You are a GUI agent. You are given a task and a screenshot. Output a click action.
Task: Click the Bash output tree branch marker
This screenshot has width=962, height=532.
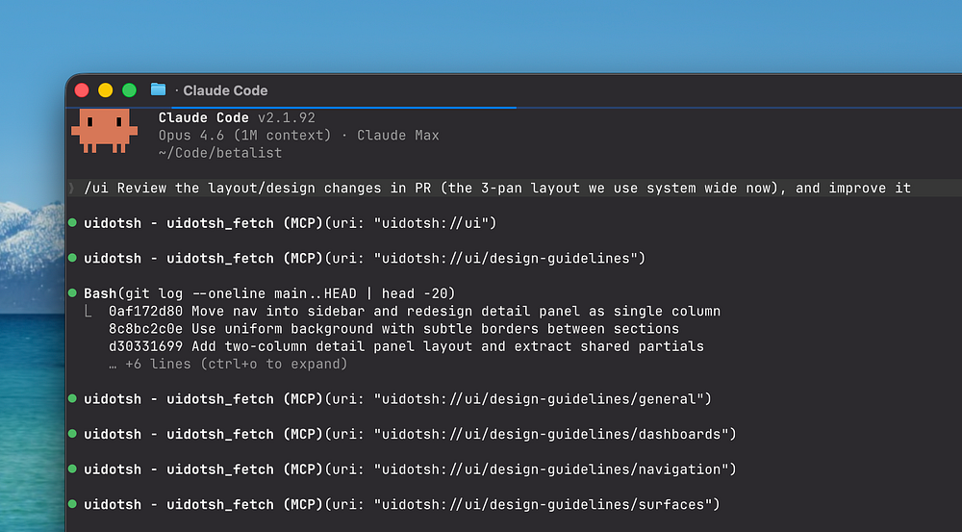(x=89, y=312)
